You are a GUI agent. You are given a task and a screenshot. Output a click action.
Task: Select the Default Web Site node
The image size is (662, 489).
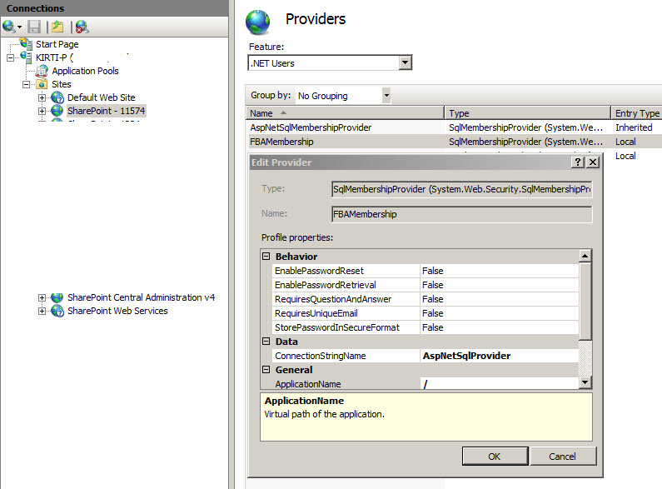tap(101, 97)
